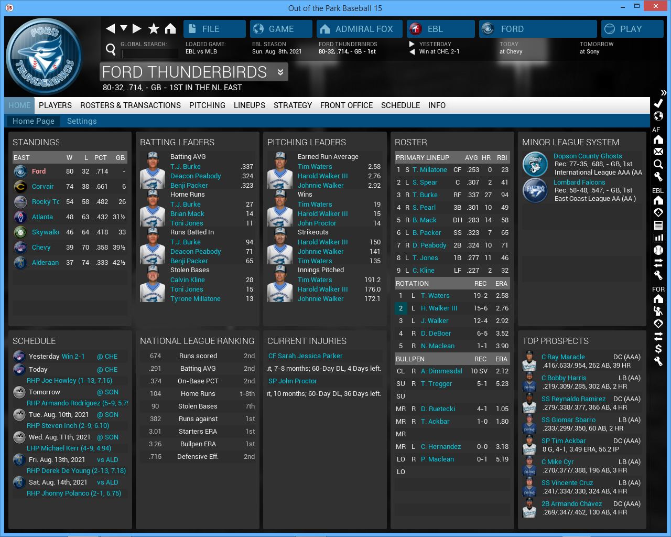The image size is (671, 537).
Task: Open the ROSTERS & TRANSACTIONS tab
Action: pos(131,105)
